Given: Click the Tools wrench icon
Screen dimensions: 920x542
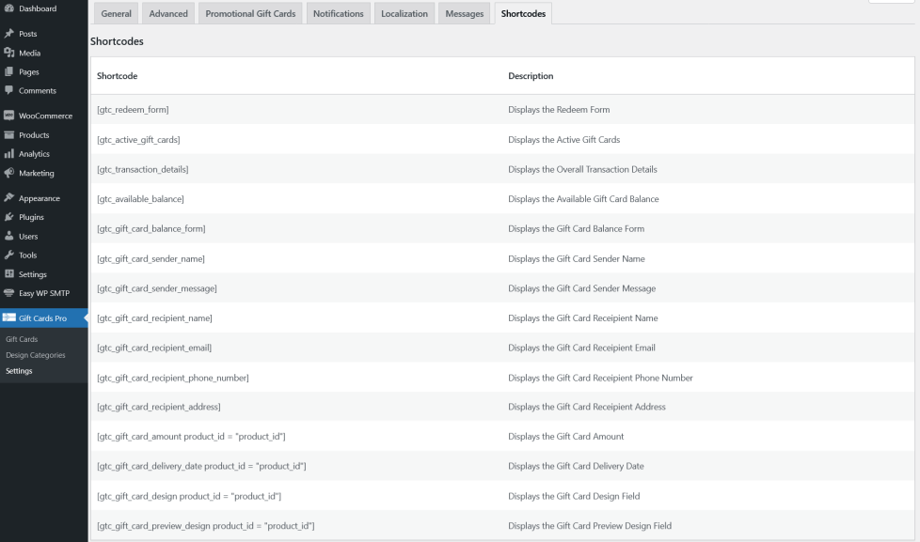Looking at the screenshot, I should coord(8,255).
